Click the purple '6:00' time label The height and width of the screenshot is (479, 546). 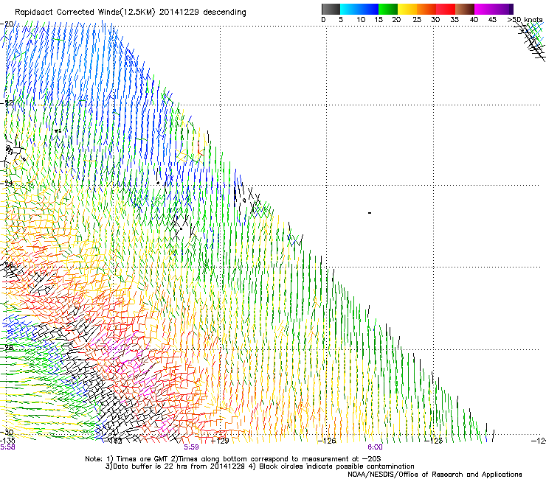(375, 447)
